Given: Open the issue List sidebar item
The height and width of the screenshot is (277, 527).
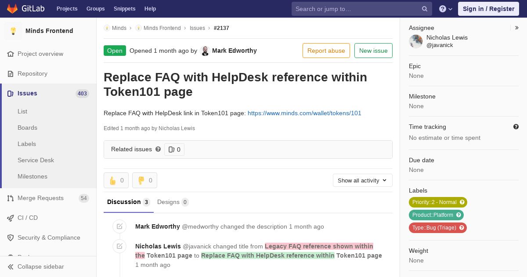Looking at the screenshot, I should point(22,111).
